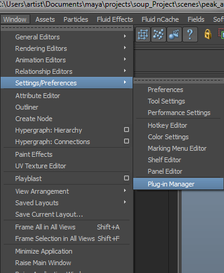Choose Save Current Layout...
The image size is (224, 273).
(x=67, y=214)
